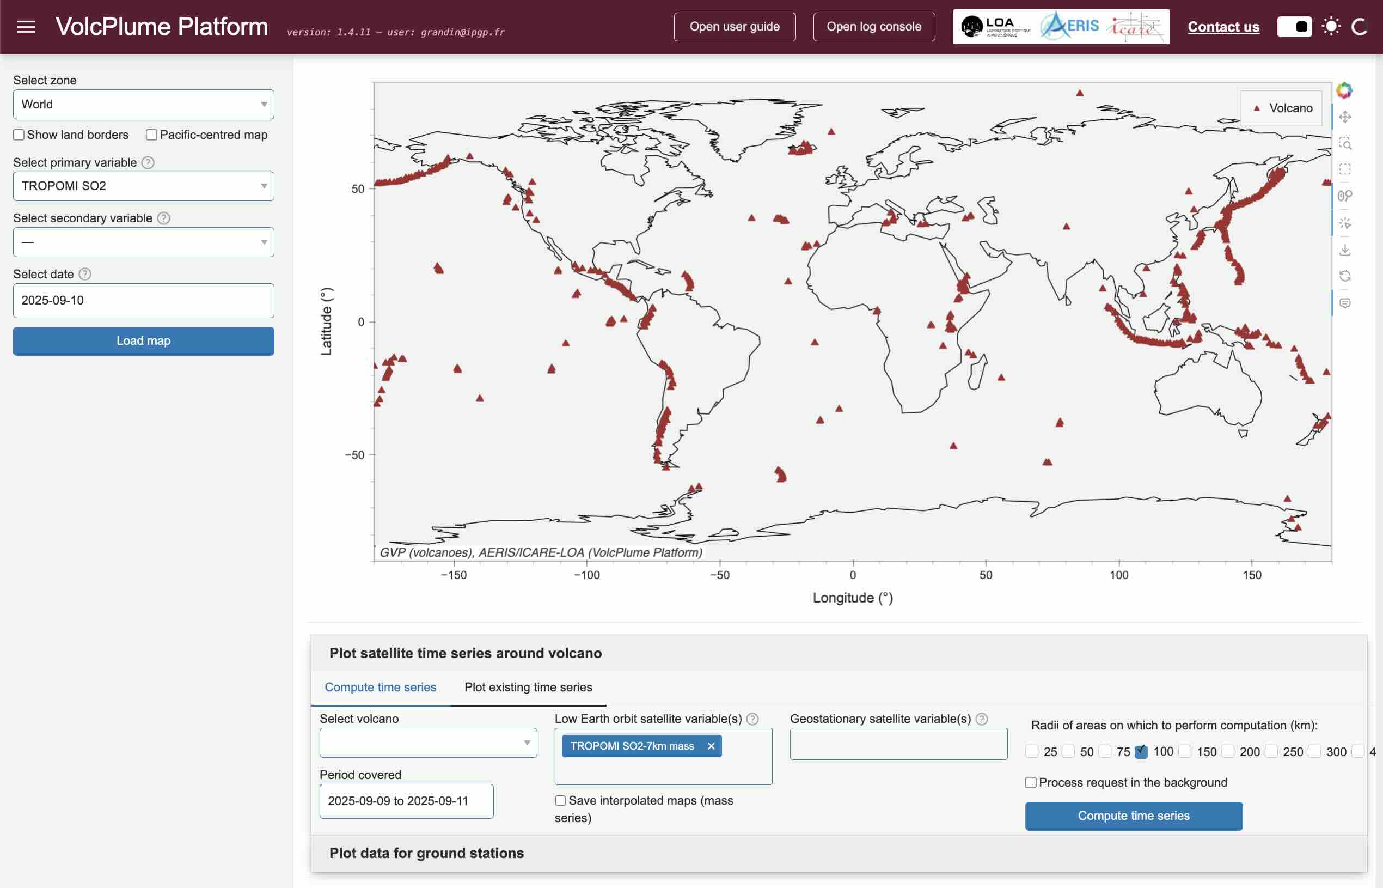Activate the Box Zoom tool
1383x888 pixels.
1344,143
